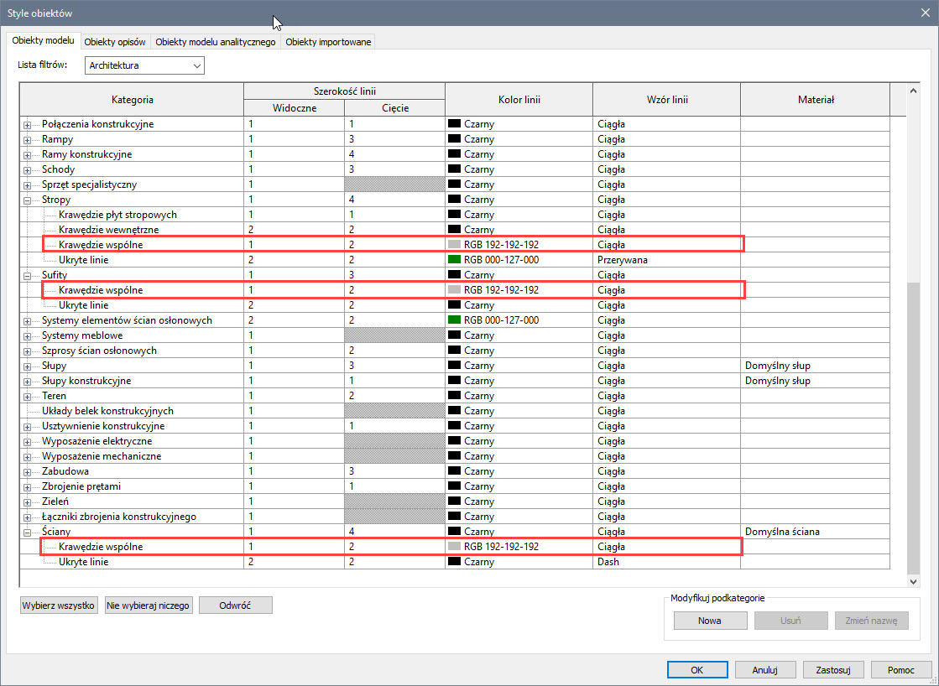Viewport: 939px width, 686px height.
Task: Switch to Obiekty opisów tab
Action: pyautogui.click(x=115, y=42)
